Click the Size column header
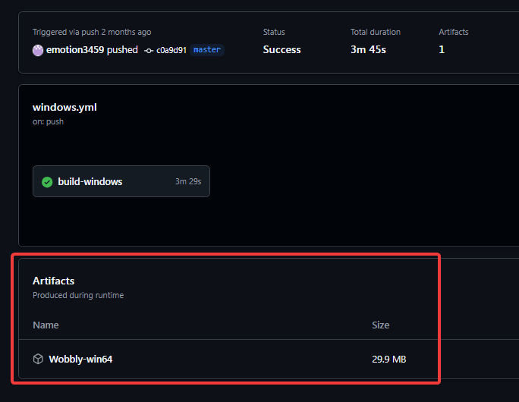The height and width of the screenshot is (402, 519). (380, 325)
